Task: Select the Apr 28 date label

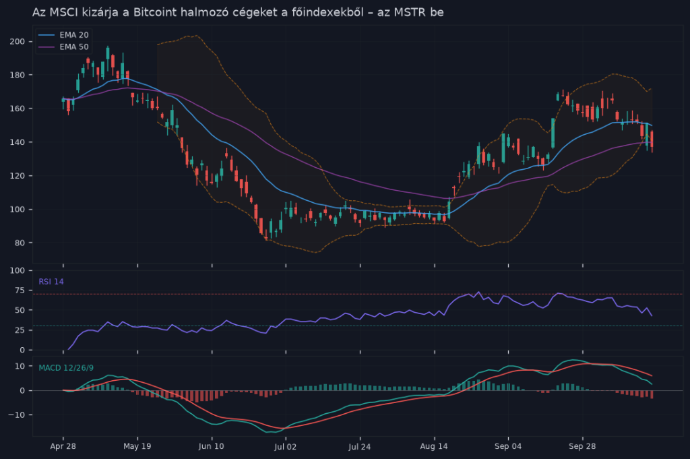Action: click(x=63, y=446)
